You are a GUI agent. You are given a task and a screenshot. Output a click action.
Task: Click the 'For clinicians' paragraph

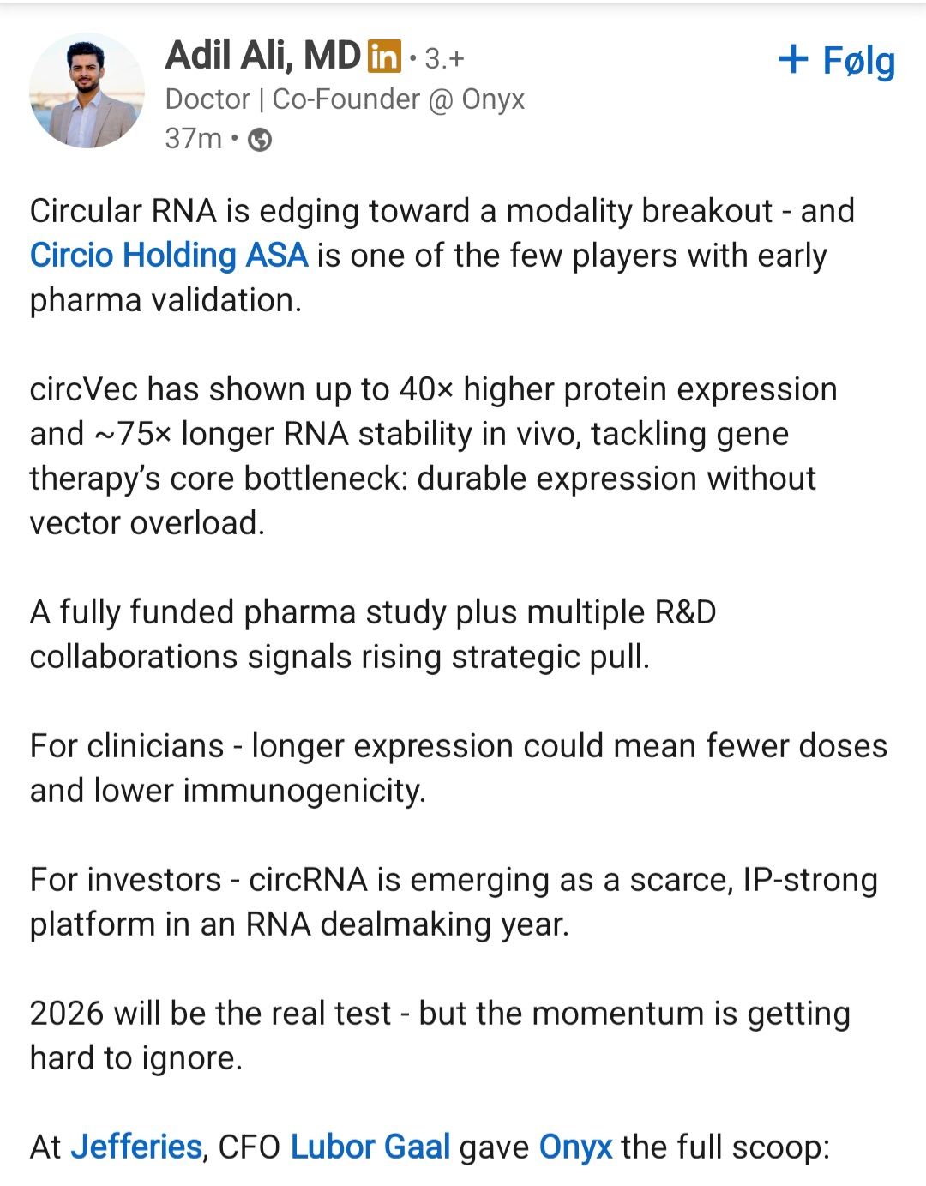[458, 768]
